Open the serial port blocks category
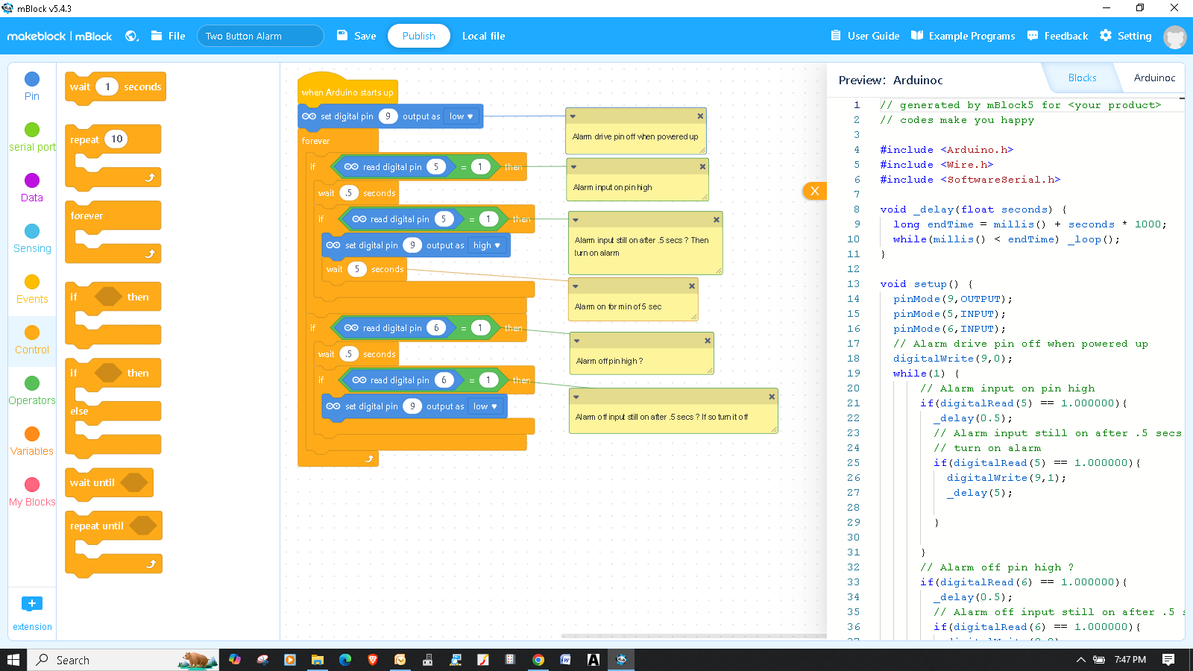This screenshot has height=671, width=1193. click(x=32, y=137)
